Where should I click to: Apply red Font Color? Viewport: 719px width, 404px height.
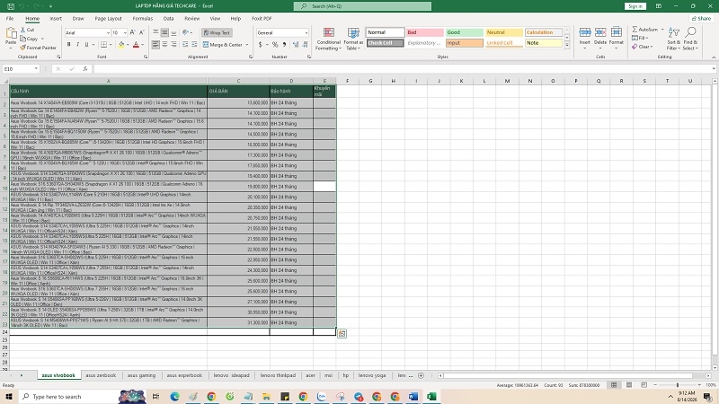point(136,44)
